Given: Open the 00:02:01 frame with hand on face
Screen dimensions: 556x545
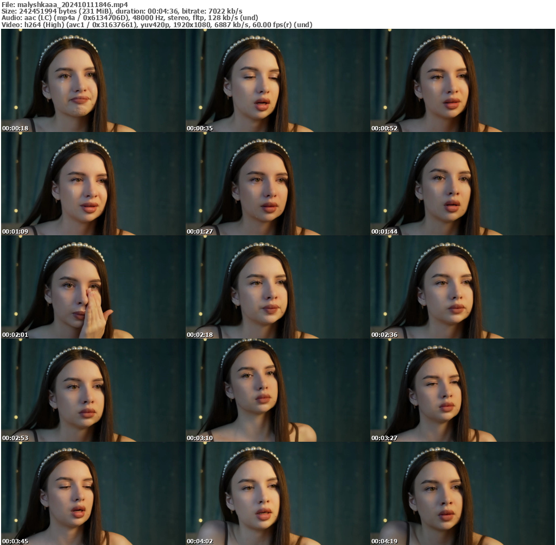Looking at the screenshot, I should click(x=93, y=287).
